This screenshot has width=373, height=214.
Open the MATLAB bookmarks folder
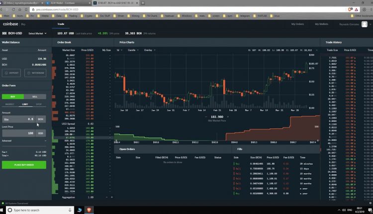click(x=260, y=16)
